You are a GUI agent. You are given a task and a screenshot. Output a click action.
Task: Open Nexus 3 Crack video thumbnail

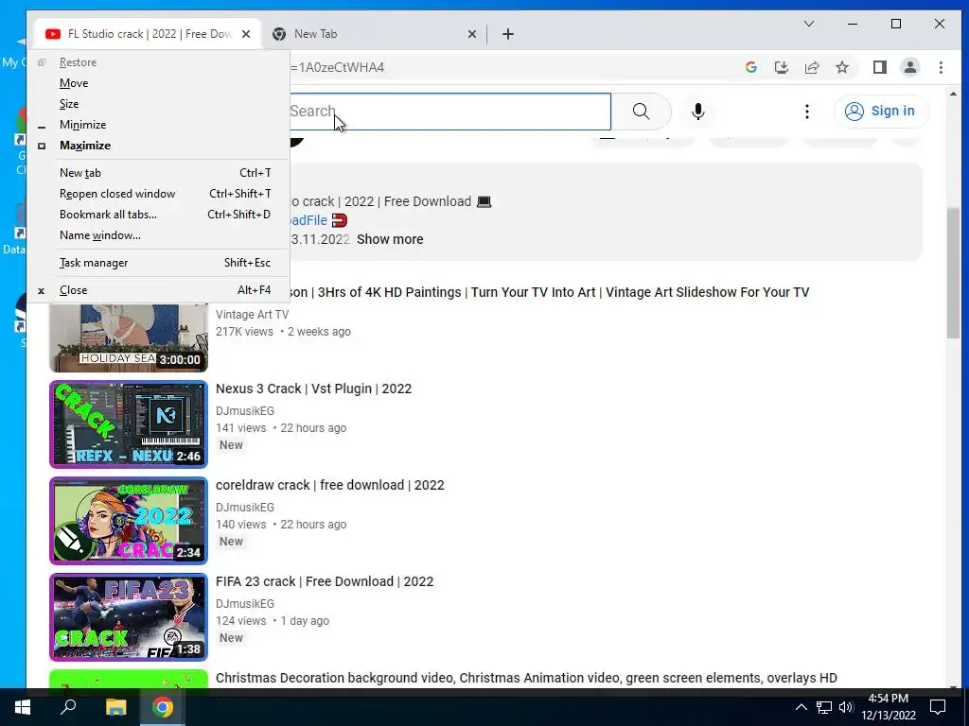tap(129, 424)
